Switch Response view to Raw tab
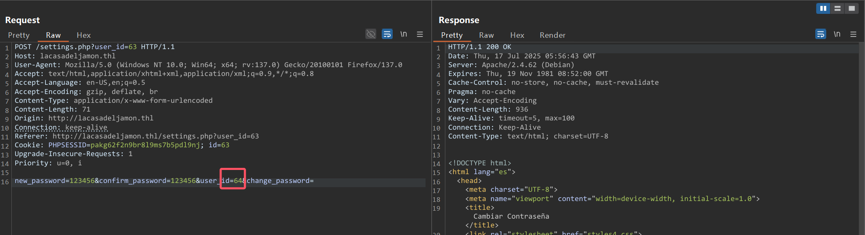This screenshot has width=865, height=235. point(486,35)
